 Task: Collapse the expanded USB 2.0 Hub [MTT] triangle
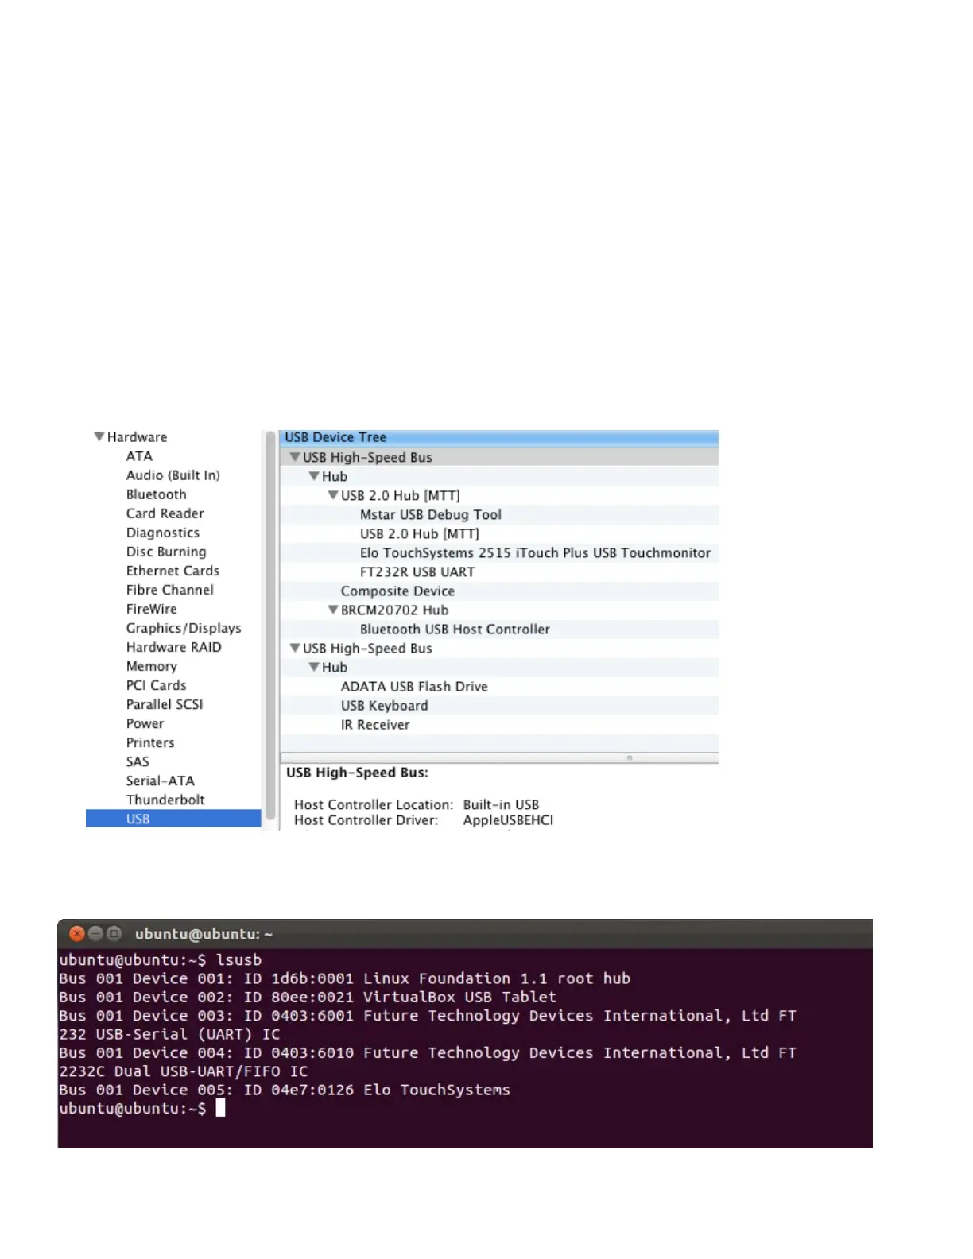pyautogui.click(x=333, y=495)
